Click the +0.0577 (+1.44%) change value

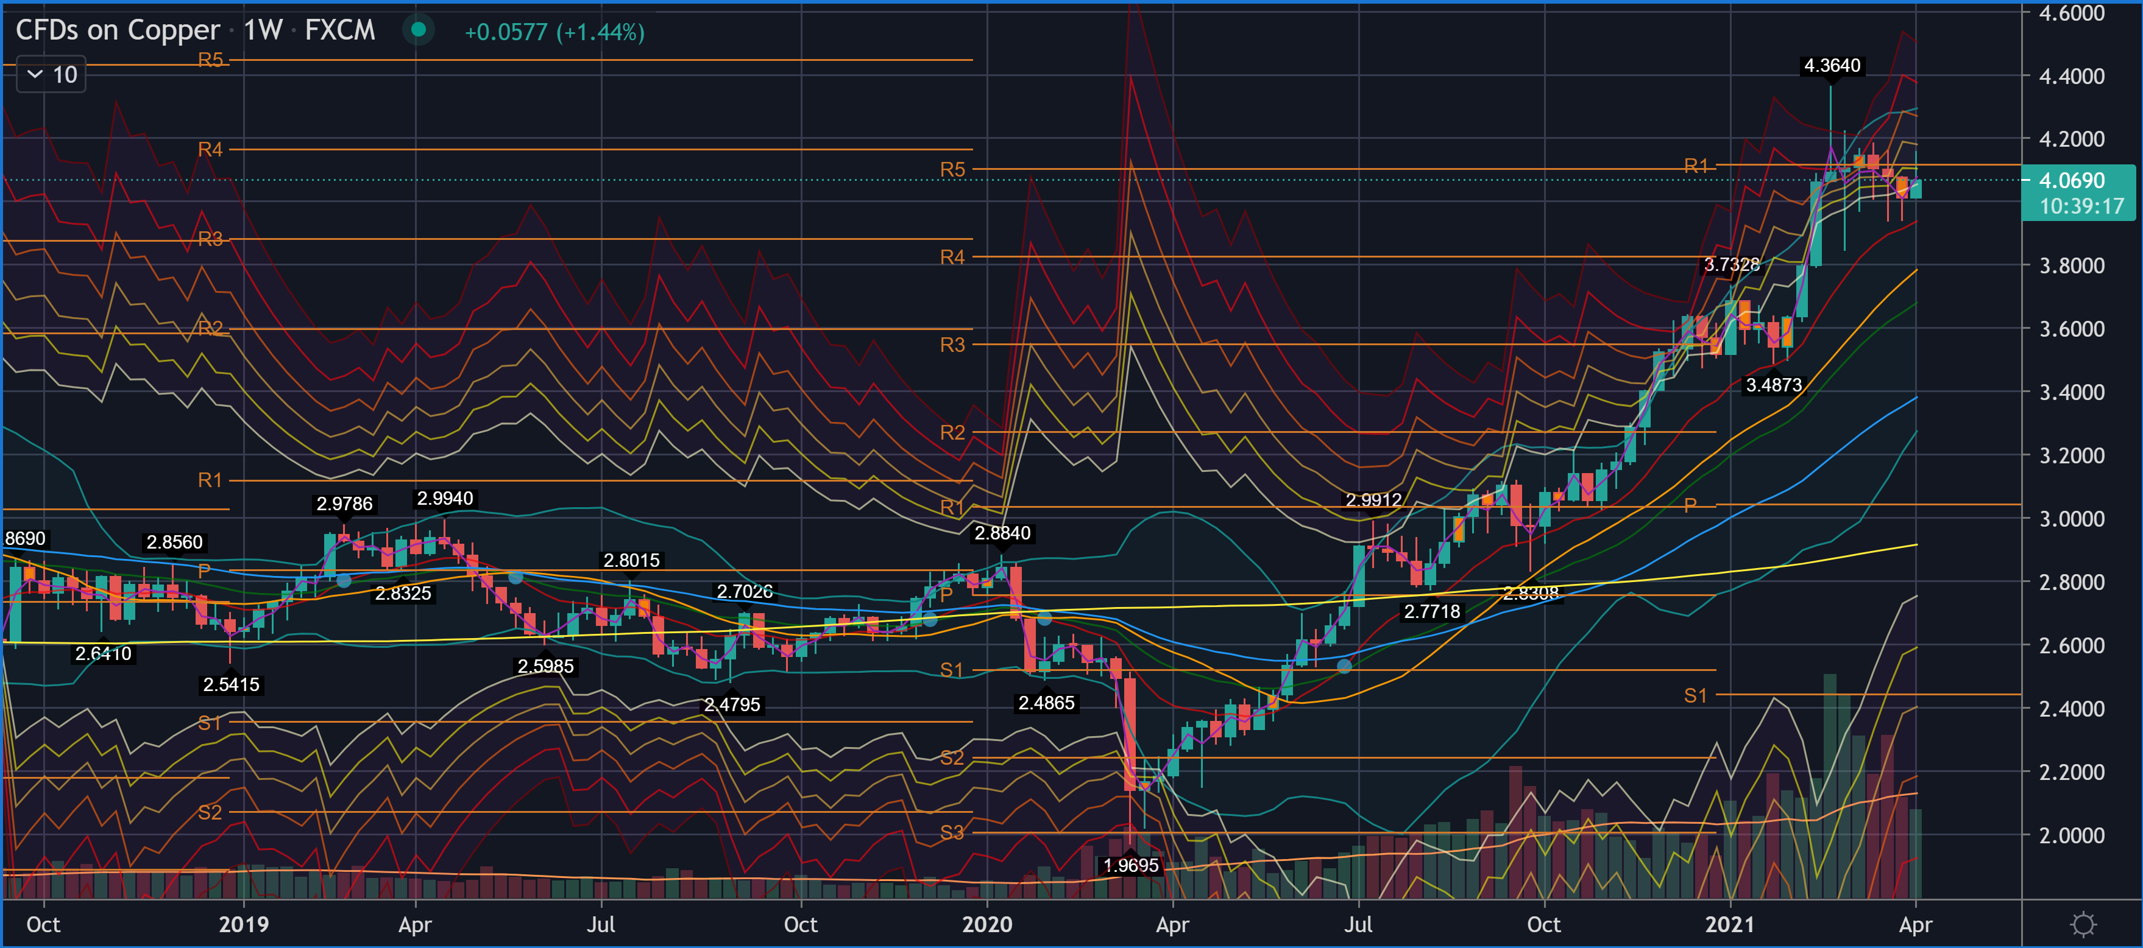click(554, 32)
